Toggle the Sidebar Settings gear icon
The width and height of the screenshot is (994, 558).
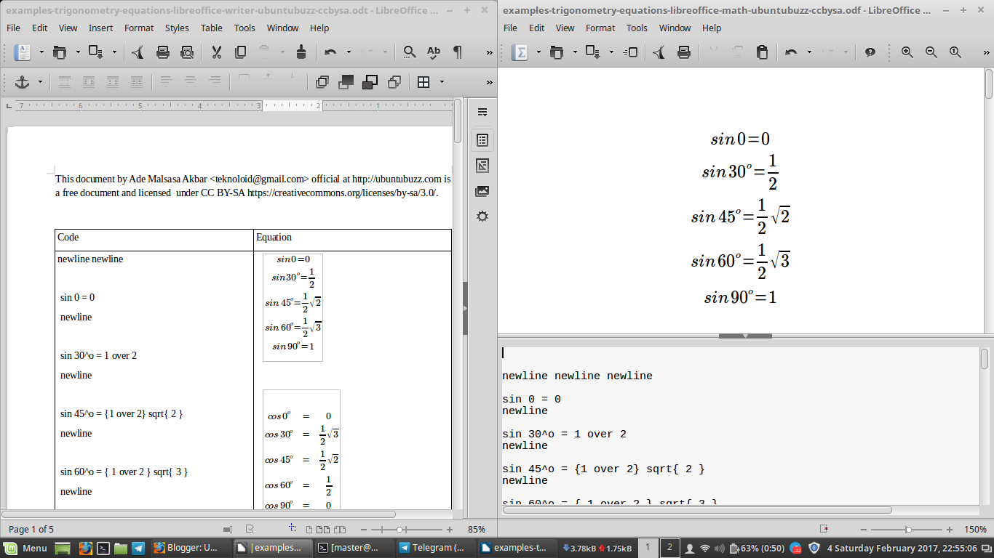point(482,216)
